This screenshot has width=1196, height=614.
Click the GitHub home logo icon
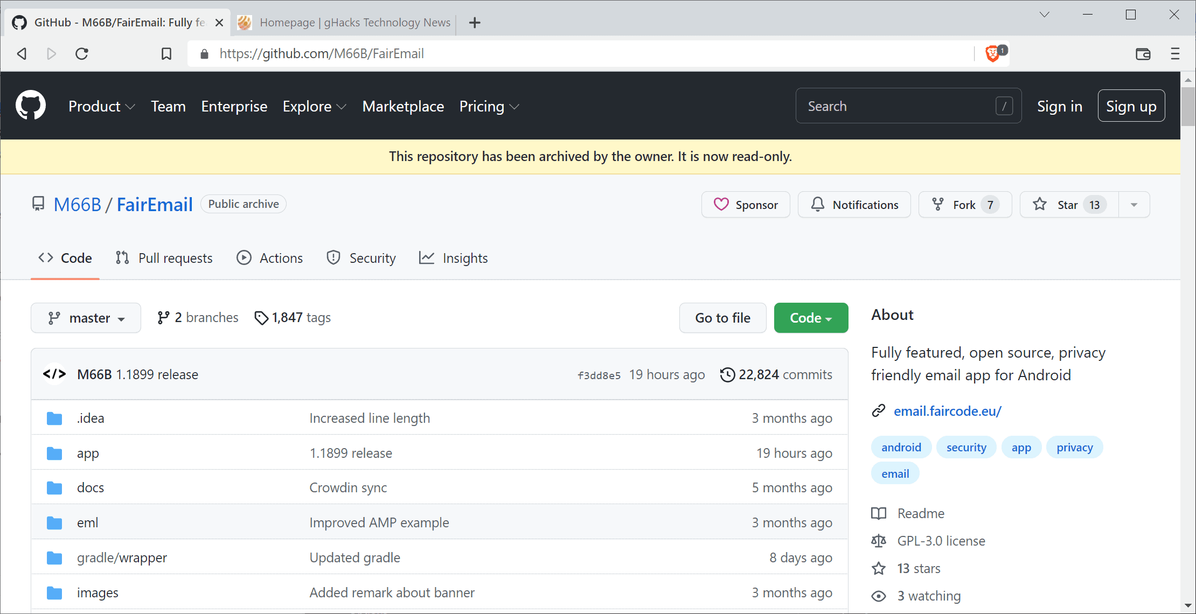coord(31,106)
